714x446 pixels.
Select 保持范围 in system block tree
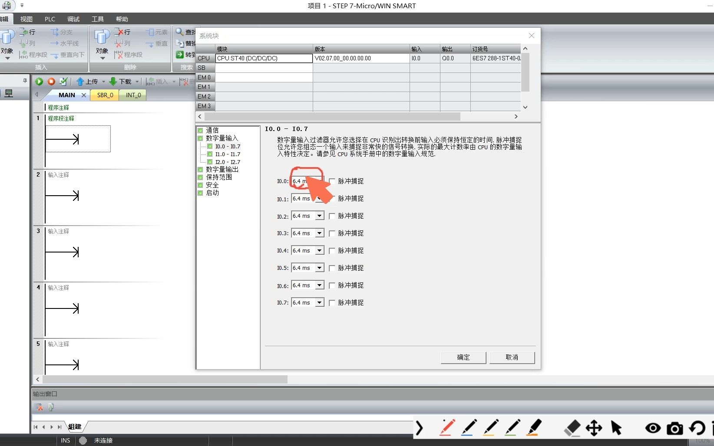pos(219,177)
